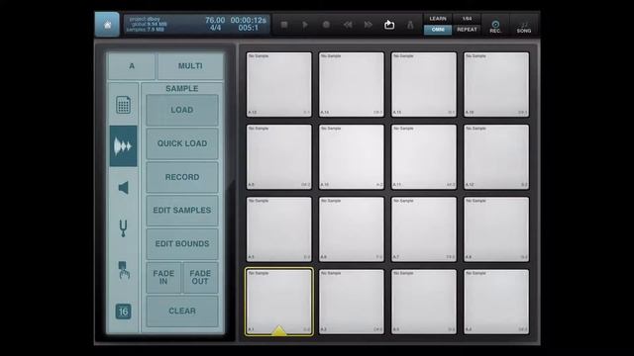The height and width of the screenshot is (356, 634).
Task: Toggle the metronome icon
Action: pyautogui.click(x=410, y=25)
